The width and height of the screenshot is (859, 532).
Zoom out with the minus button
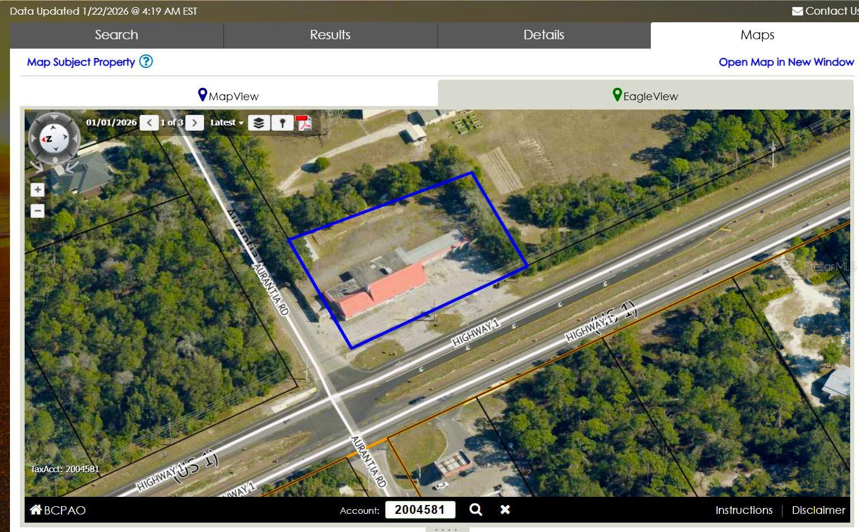(x=37, y=210)
